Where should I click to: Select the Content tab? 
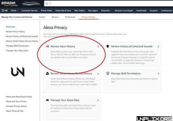click(42, 17)
